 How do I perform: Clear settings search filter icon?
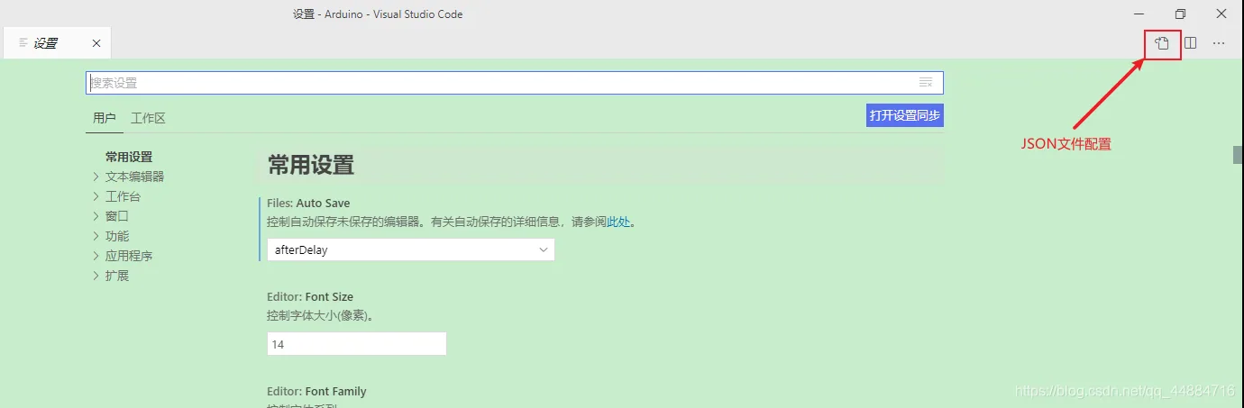pos(926,83)
